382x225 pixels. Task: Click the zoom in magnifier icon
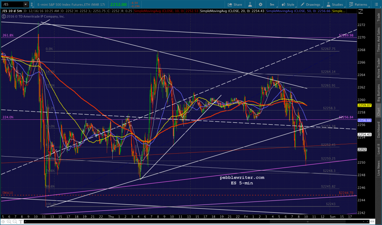(x=9, y=222)
